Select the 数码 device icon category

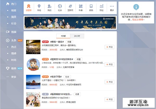[x=91, y=8]
